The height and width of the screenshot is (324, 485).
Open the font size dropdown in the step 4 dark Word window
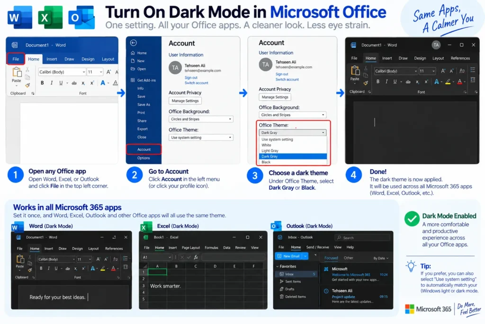(433, 71)
